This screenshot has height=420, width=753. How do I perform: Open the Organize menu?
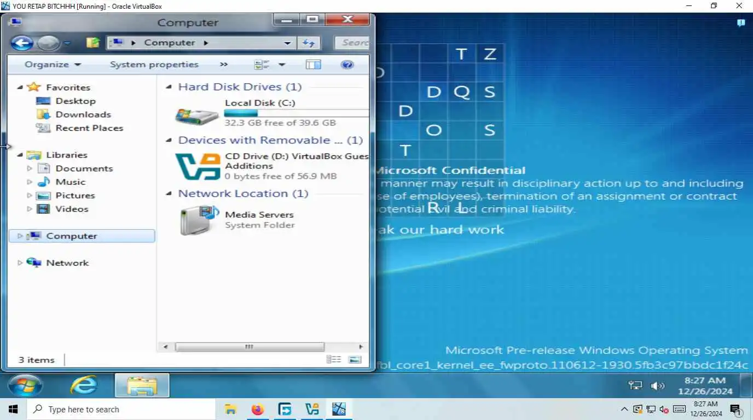pos(53,65)
